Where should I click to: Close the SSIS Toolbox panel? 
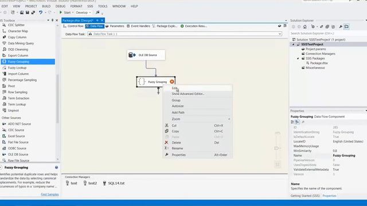[x=57, y=21]
